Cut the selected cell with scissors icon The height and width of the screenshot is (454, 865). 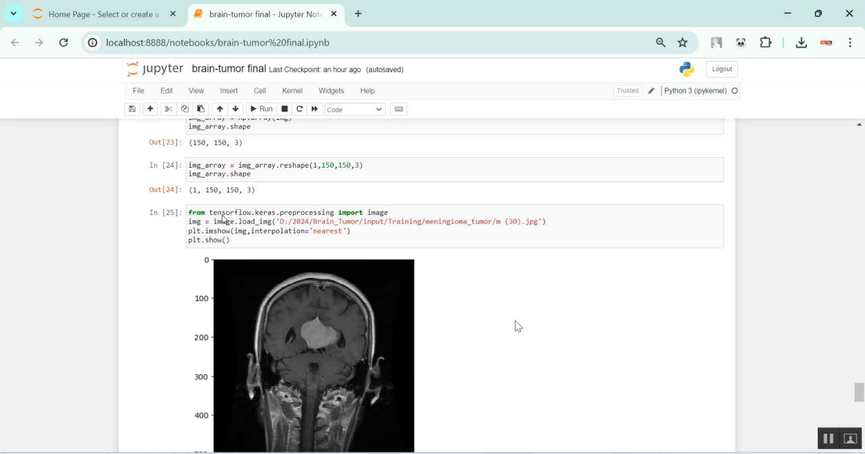168,109
